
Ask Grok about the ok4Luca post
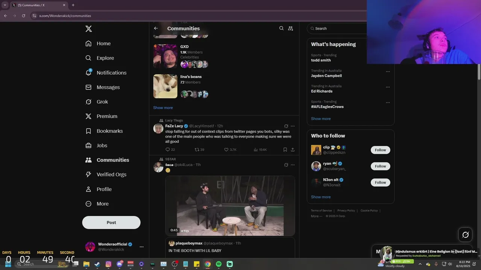[x=286, y=165]
